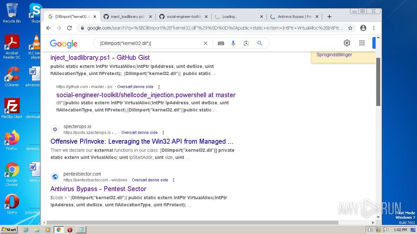
Task: Open the on-screen keyboard input tool
Action: 221,43
